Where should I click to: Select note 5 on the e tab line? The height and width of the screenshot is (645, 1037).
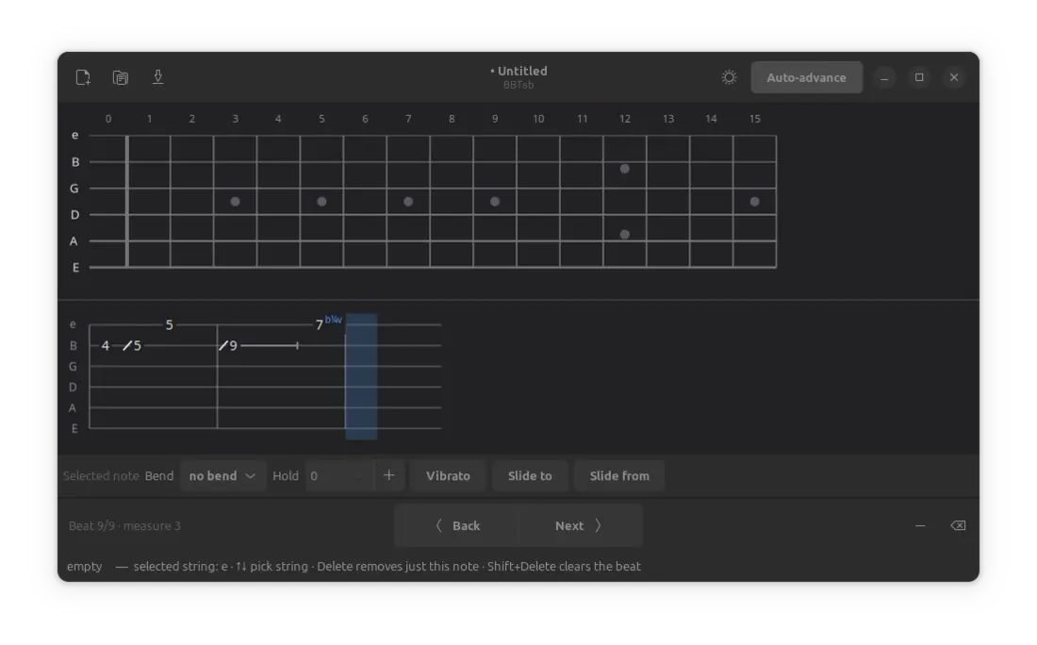tap(170, 324)
